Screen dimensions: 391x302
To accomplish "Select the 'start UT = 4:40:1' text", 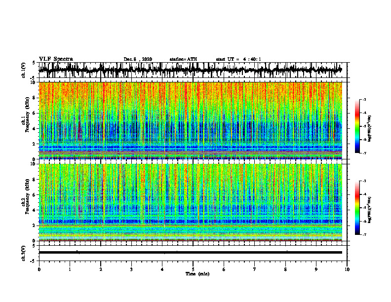I will [x=238, y=59].
